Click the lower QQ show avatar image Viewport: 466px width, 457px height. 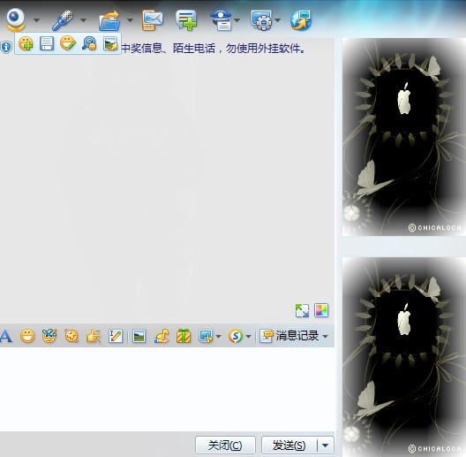(404, 357)
